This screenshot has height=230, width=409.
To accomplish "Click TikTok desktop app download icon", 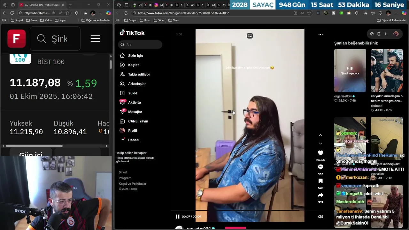I will [385, 34].
